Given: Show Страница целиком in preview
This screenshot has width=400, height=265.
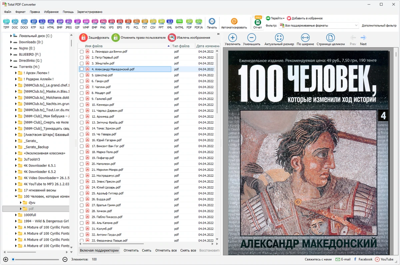Looking at the screenshot, I should point(331,40).
